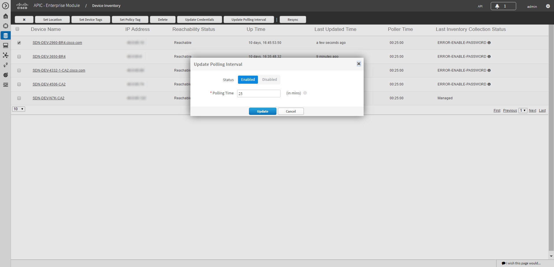This screenshot has height=267, width=554.
Task: Open the page number dropdown near Next
Action: [x=523, y=110]
